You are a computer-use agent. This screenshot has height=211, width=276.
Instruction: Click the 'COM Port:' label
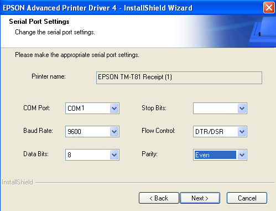37,108
